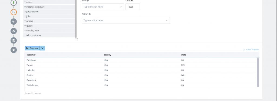Click the resize grip of the table list

(77, 38)
